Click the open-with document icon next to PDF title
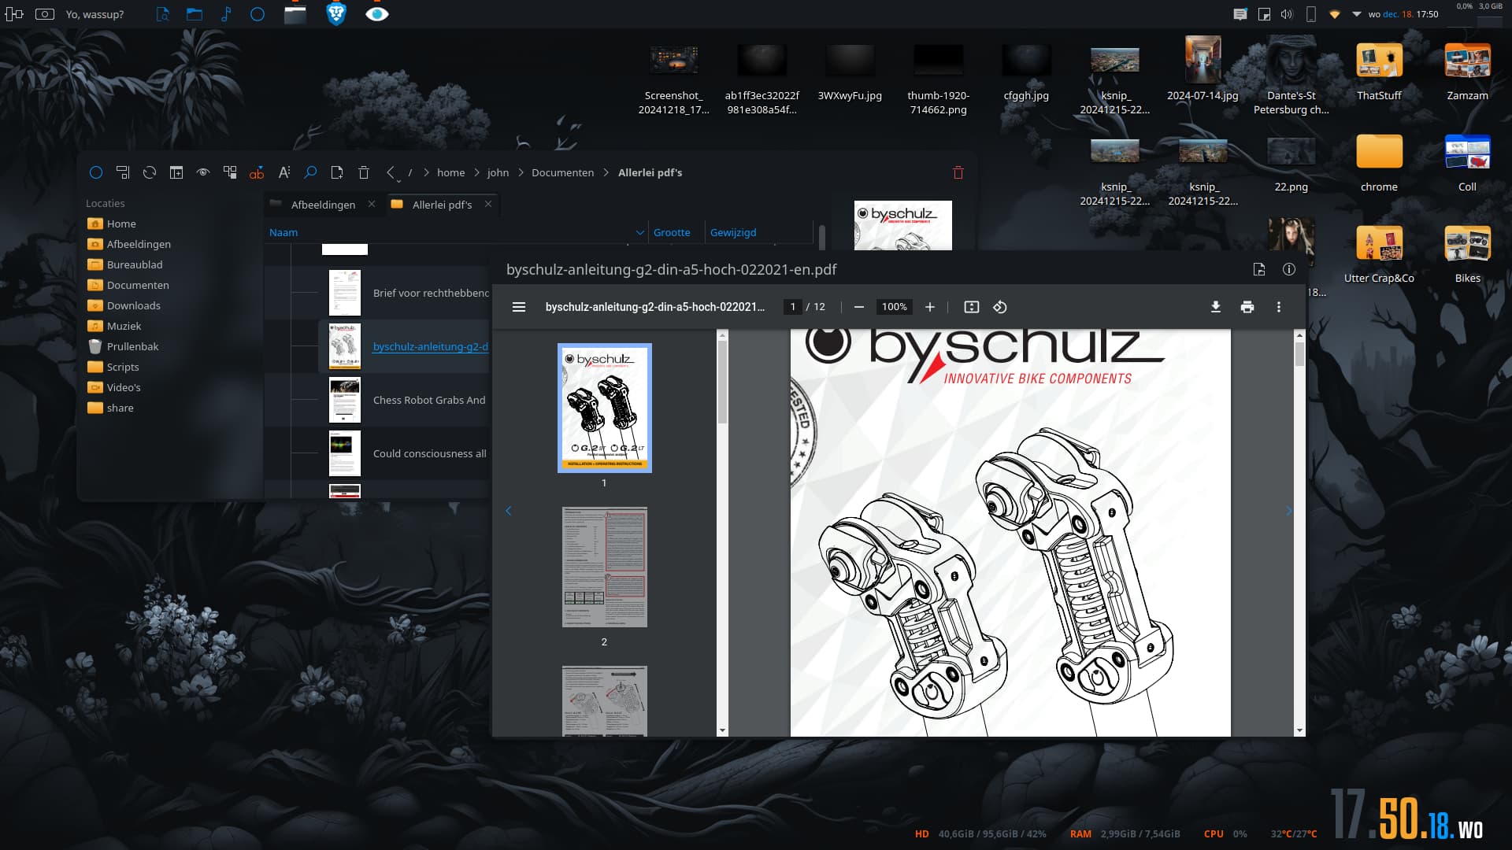Image resolution: width=1512 pixels, height=850 pixels. coord(1258,269)
